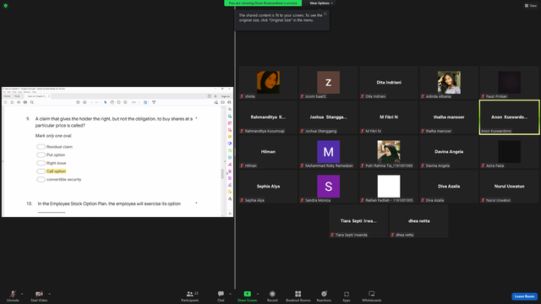
Task: Select the Anon Kuswardono participant tile
Action: tap(509, 117)
